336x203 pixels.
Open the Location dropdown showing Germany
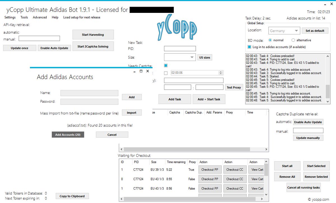[x=284, y=31]
